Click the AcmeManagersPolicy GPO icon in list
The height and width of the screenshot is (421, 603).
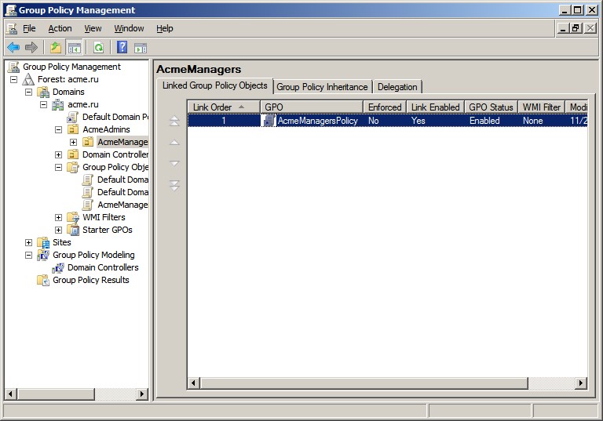pyautogui.click(x=269, y=121)
